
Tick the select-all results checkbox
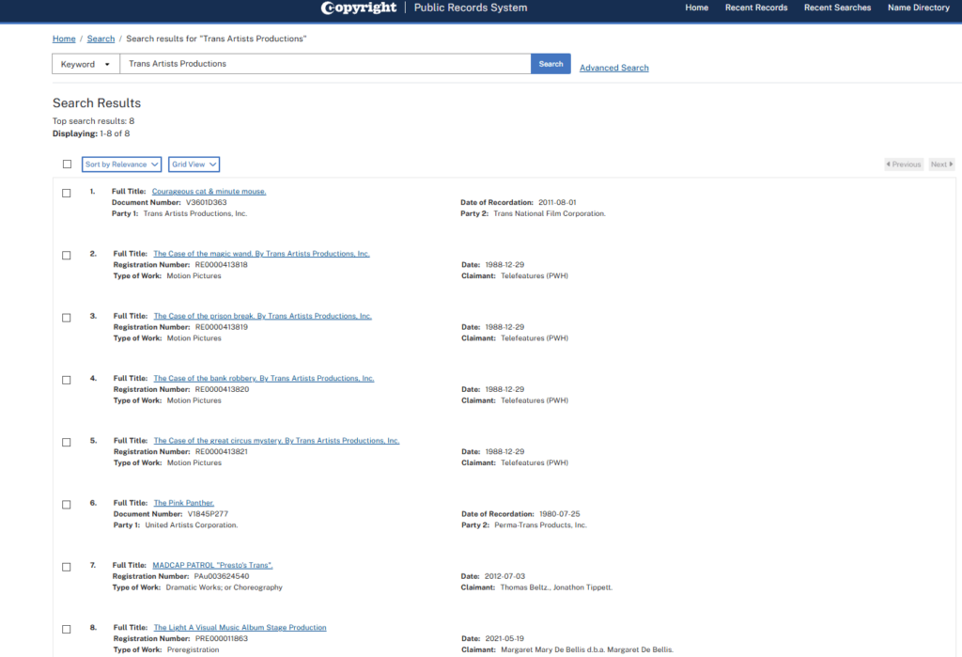tap(67, 164)
